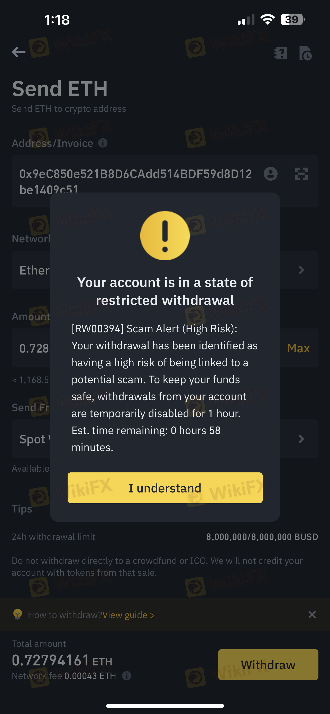This screenshot has height=714, width=330.
Task: Tap the QR code scan icon
Action: point(301,174)
